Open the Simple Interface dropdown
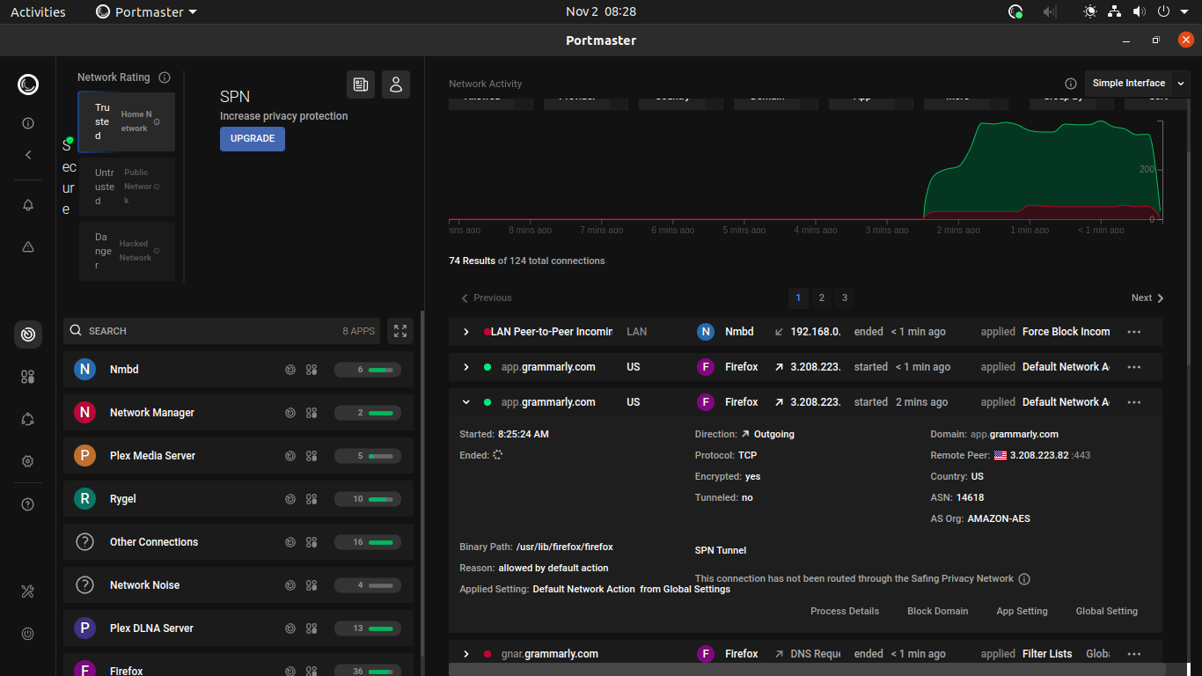This screenshot has width=1202, height=676. point(1137,83)
